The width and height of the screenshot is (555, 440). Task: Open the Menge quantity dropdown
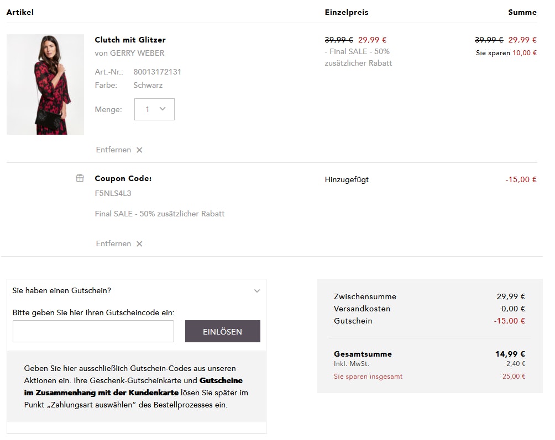point(154,109)
